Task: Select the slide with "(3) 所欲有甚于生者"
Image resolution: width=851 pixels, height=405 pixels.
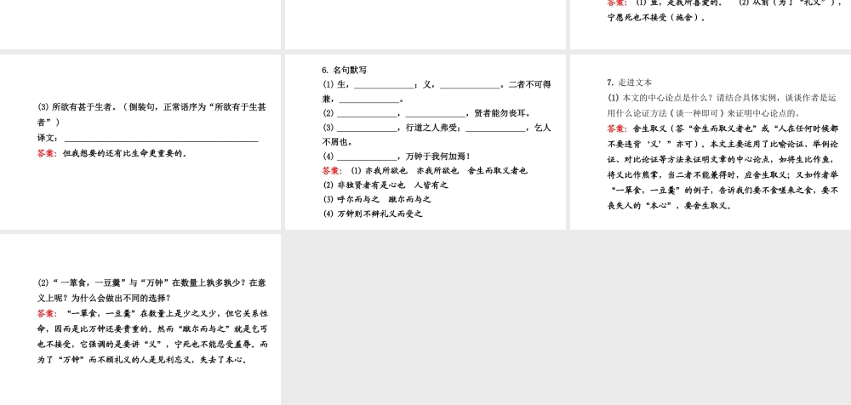Action: point(140,141)
